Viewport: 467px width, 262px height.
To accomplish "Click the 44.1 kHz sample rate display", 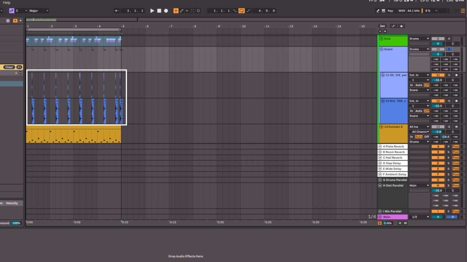I will coord(413,11).
